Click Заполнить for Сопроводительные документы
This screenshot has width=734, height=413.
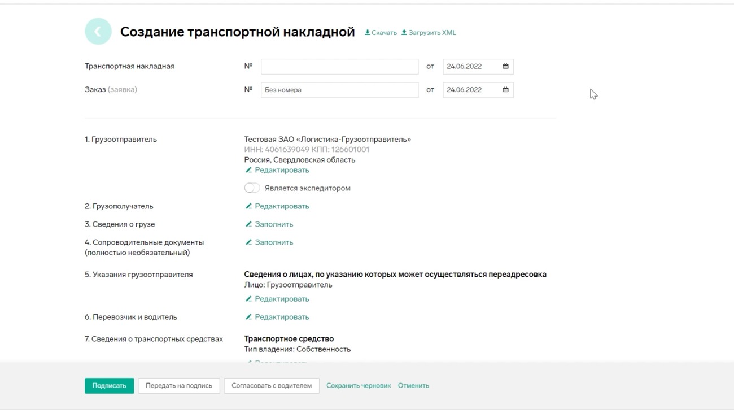click(x=269, y=242)
